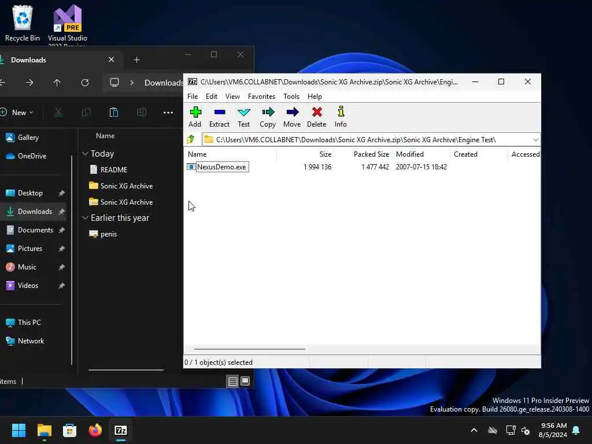Refresh the File Explorer view
Screen dimensions: 592x444
click(x=85, y=83)
